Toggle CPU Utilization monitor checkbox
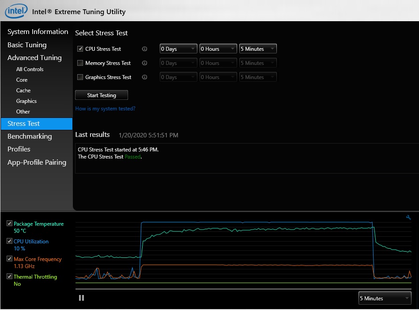This screenshot has height=310, width=419. 10,241
